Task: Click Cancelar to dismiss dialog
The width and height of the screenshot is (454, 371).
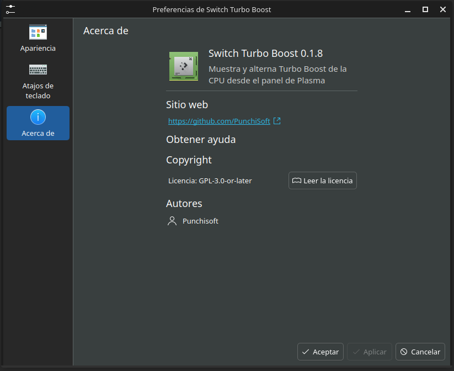Action: (420, 352)
